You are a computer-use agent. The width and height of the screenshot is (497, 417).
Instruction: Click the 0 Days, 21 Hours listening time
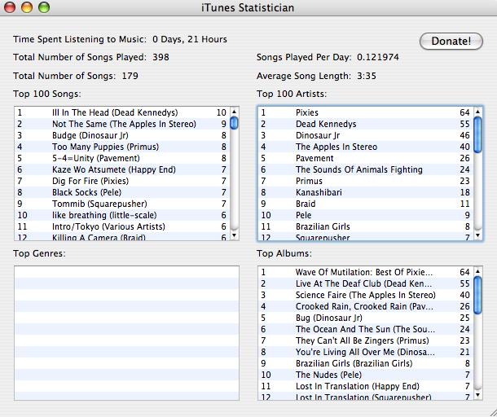190,39
